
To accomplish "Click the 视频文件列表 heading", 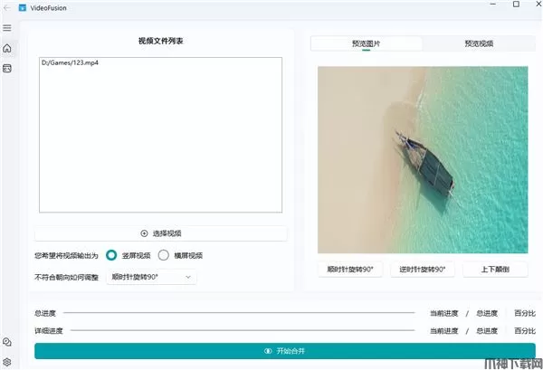I will click(161, 41).
